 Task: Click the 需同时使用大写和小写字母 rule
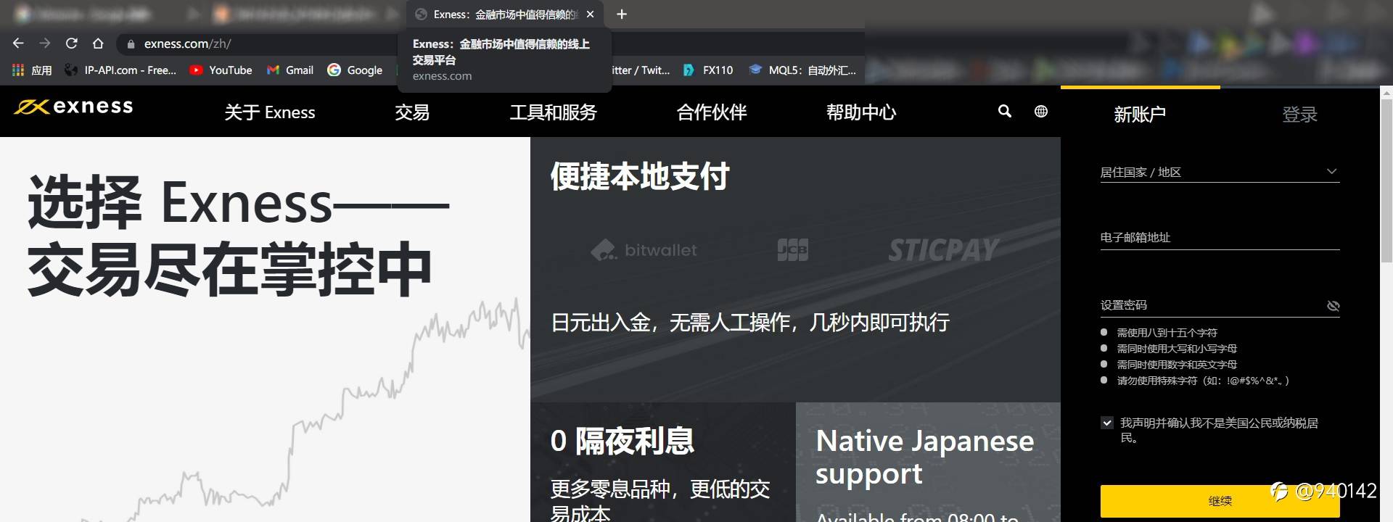coord(1177,349)
